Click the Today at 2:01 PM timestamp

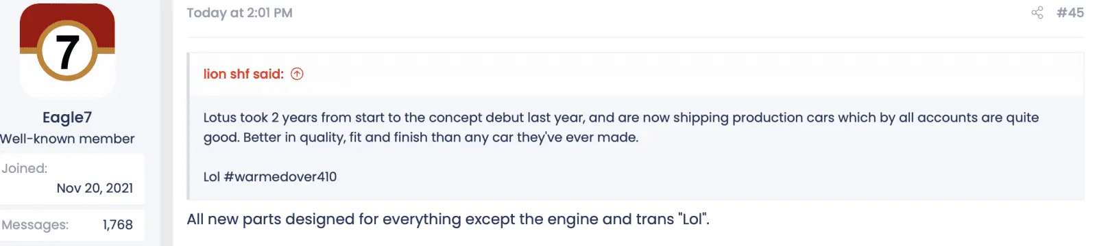pos(239,12)
